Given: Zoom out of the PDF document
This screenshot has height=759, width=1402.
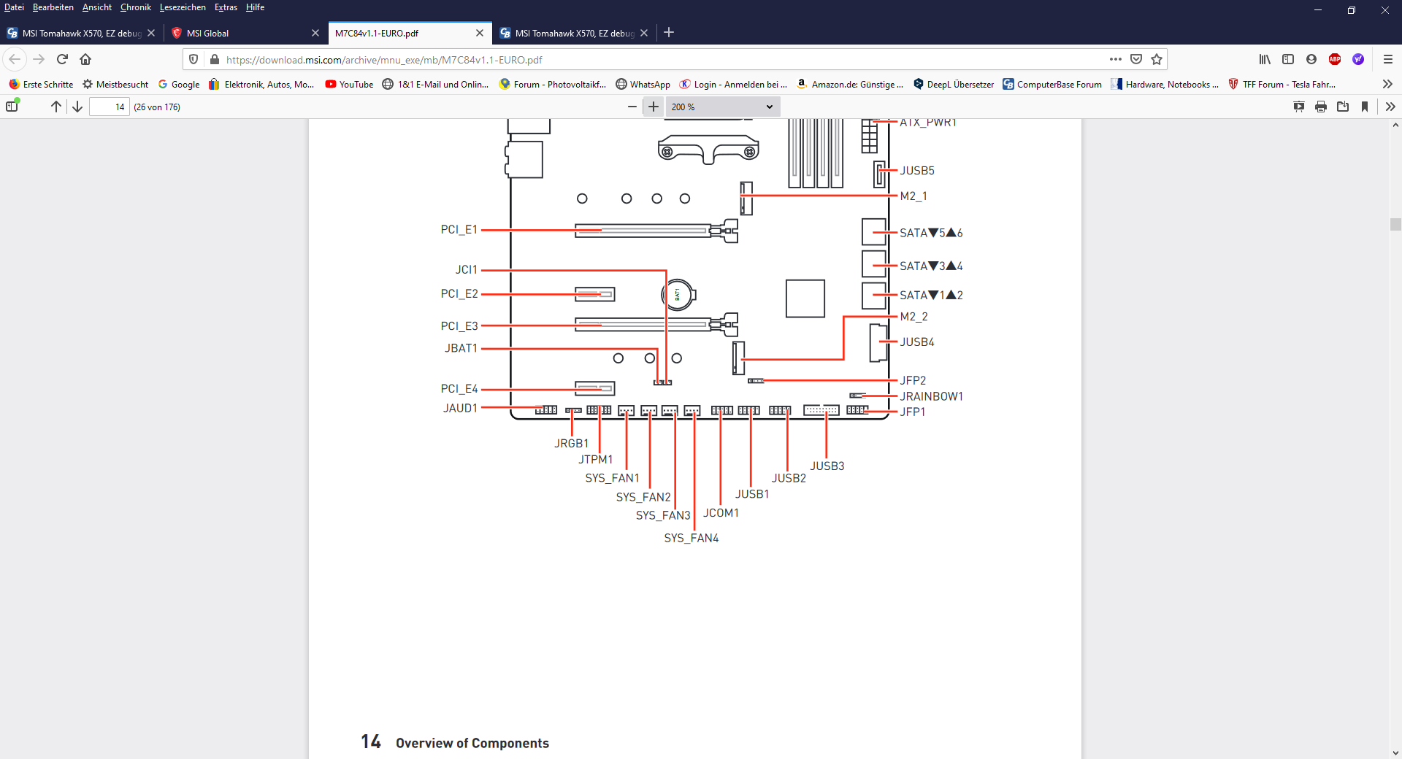Looking at the screenshot, I should pyautogui.click(x=632, y=107).
